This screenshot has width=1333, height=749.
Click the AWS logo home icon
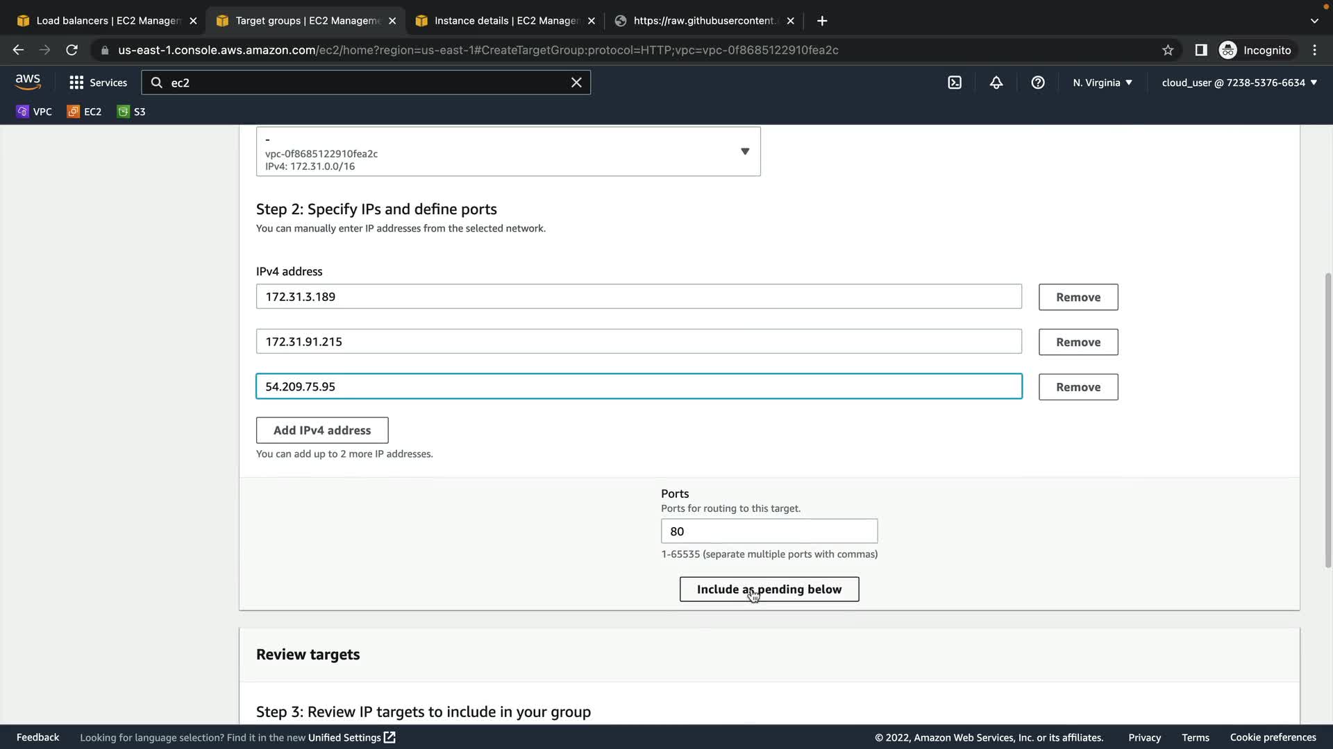(x=28, y=82)
